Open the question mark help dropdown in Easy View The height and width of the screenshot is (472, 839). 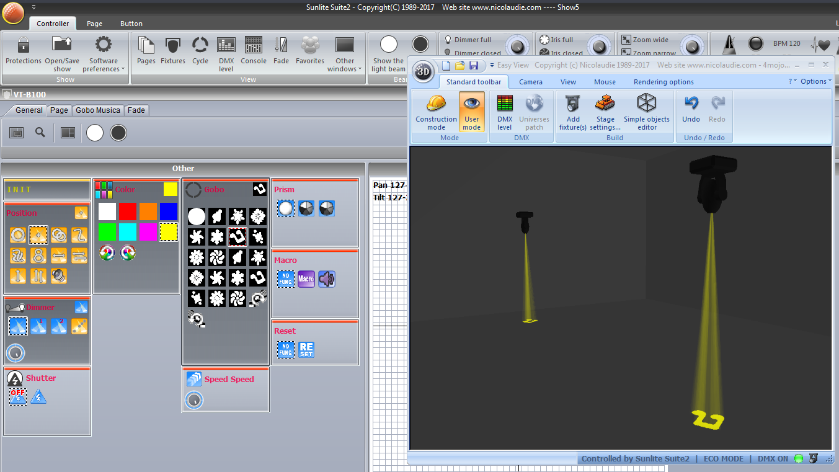[792, 81]
